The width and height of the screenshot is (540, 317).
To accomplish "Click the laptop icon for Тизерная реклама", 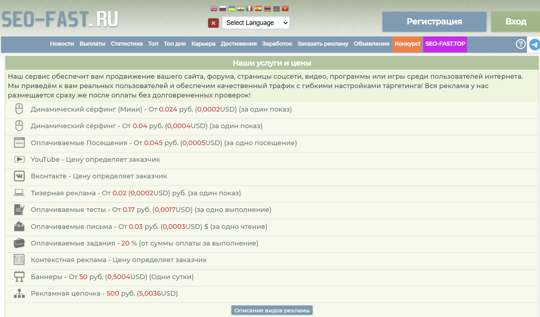I will pyautogui.click(x=19, y=192).
